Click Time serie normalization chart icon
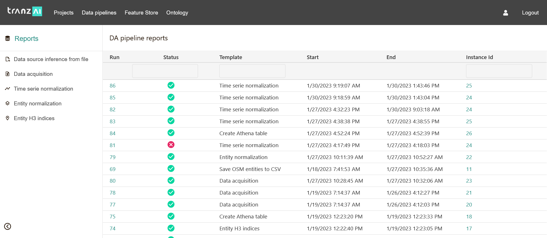Viewport: 547px width, 238px height. point(8,89)
